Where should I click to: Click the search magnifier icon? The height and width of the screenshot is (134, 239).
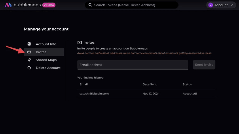[x=90, y=5]
